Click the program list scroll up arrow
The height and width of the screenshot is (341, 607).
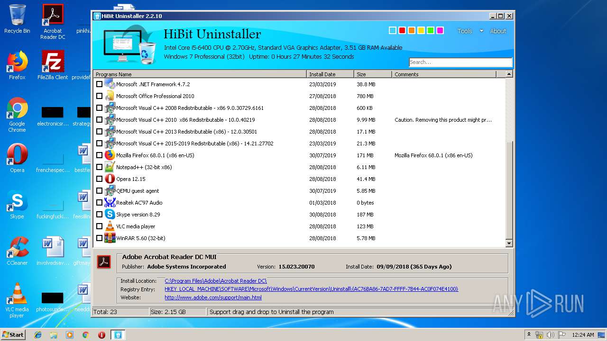click(x=509, y=74)
